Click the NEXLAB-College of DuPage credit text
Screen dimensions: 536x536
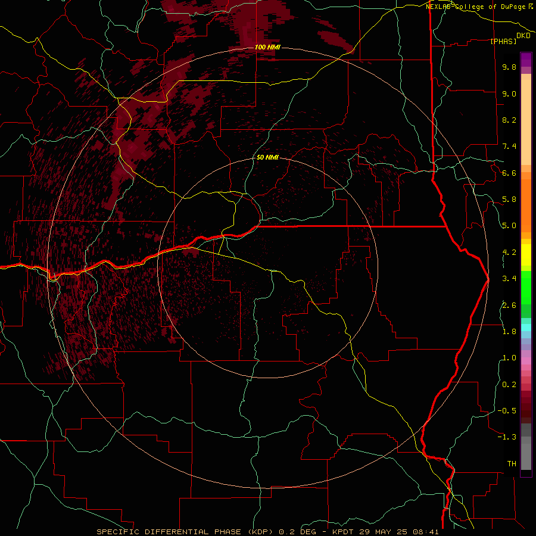[477, 7]
